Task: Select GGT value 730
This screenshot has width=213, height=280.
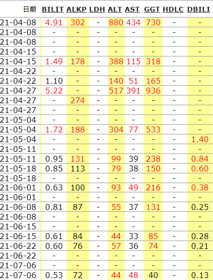Action: pyautogui.click(x=153, y=23)
